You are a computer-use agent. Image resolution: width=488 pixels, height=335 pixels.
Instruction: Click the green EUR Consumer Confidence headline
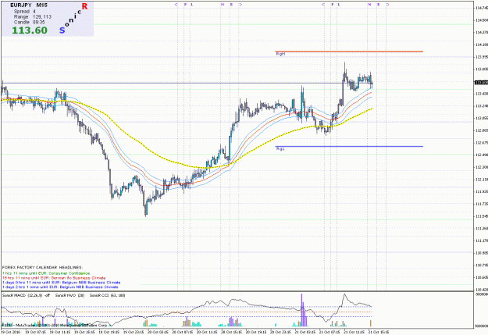click(x=46, y=273)
